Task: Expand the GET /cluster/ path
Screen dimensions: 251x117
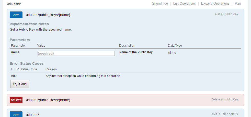Action: click(32, 115)
